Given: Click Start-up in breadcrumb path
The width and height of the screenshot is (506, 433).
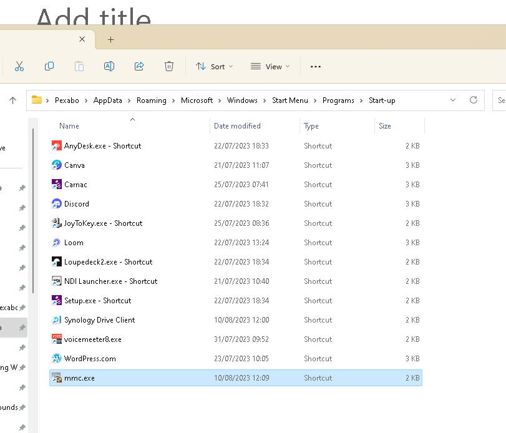Looking at the screenshot, I should click(382, 100).
